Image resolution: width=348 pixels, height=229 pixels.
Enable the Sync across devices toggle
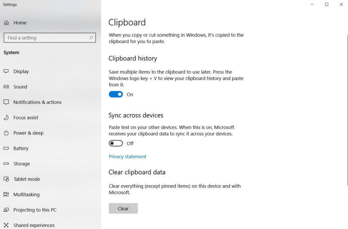[x=116, y=143]
